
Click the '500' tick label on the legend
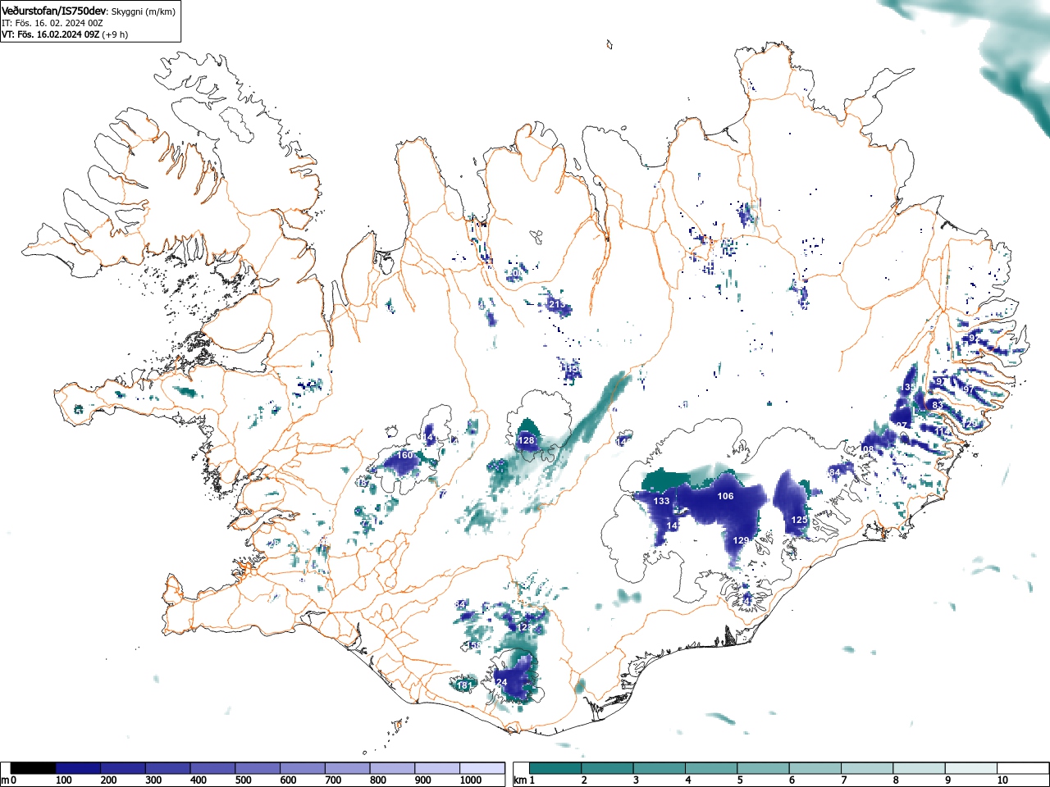(x=243, y=780)
